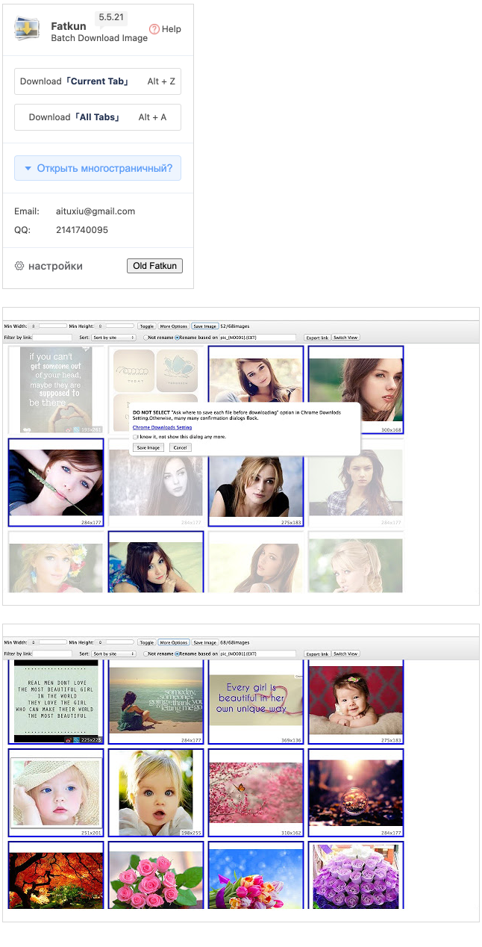The image size is (482, 947).
Task: Expand the Открыть многостраничный? section
Action: 98,168
